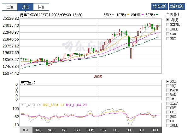Image resolution: width=188 pixels, height=136 pixels.
Task: Click the 成交量:0 volume label
Action: (28, 83)
